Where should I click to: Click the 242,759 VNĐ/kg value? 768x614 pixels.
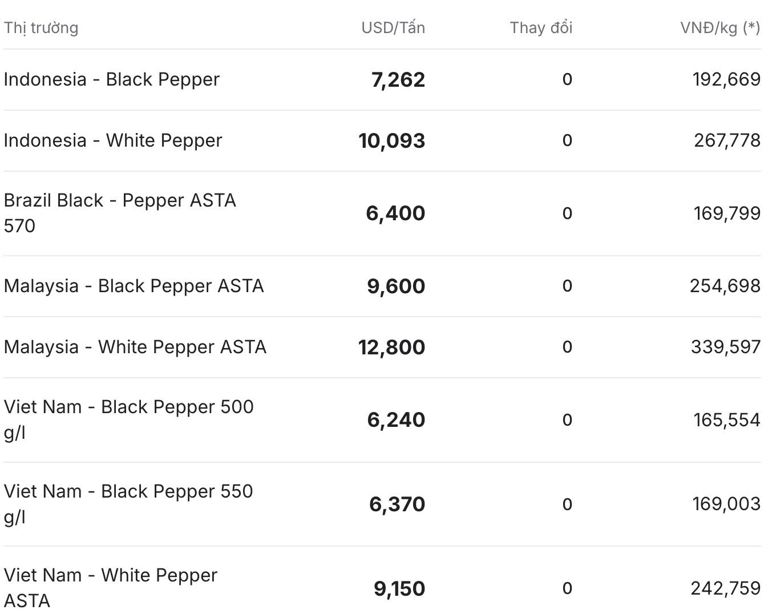[726, 588]
